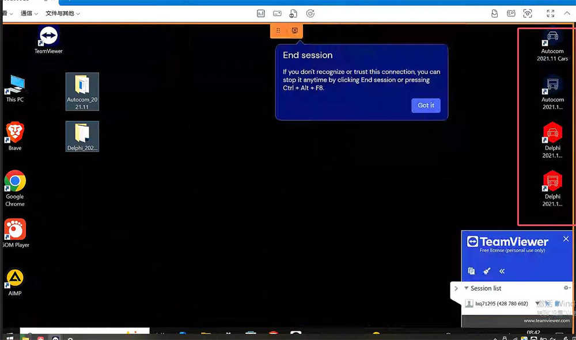The image size is (576, 340).
Task: Open the Session list settings gear dropdown
Action: 567,288
